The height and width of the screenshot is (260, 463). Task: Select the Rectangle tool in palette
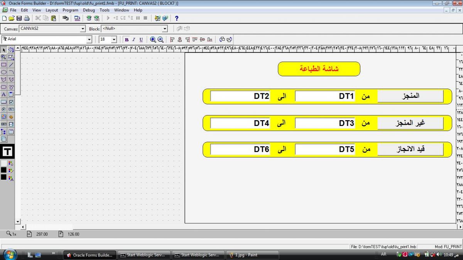point(4,65)
